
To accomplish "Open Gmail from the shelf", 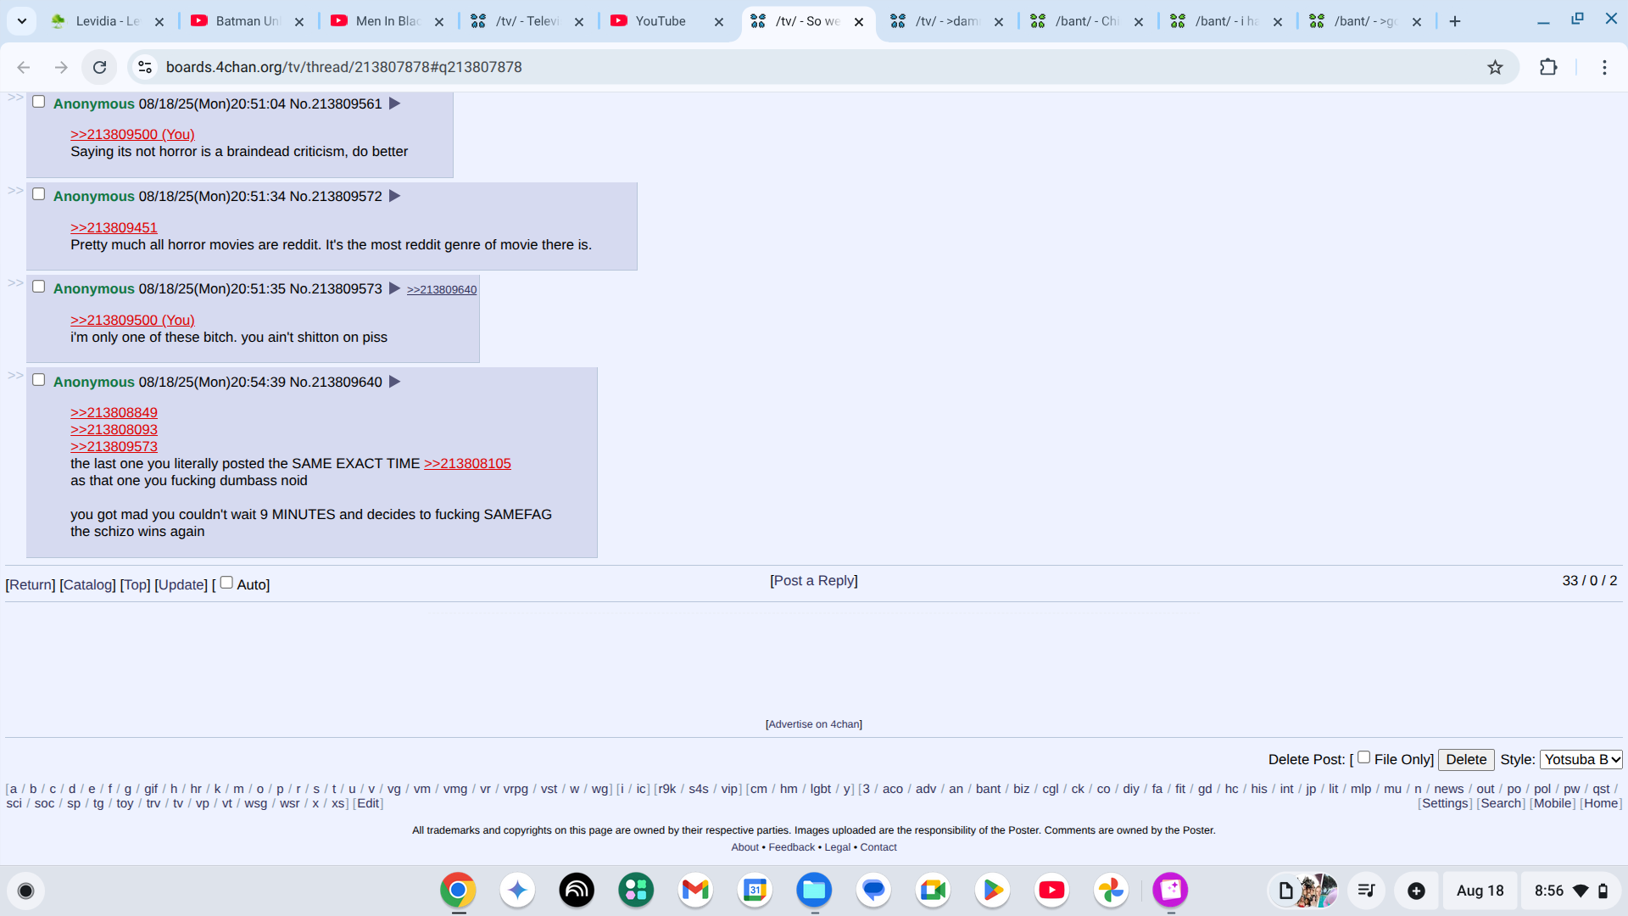I will (x=695, y=890).
